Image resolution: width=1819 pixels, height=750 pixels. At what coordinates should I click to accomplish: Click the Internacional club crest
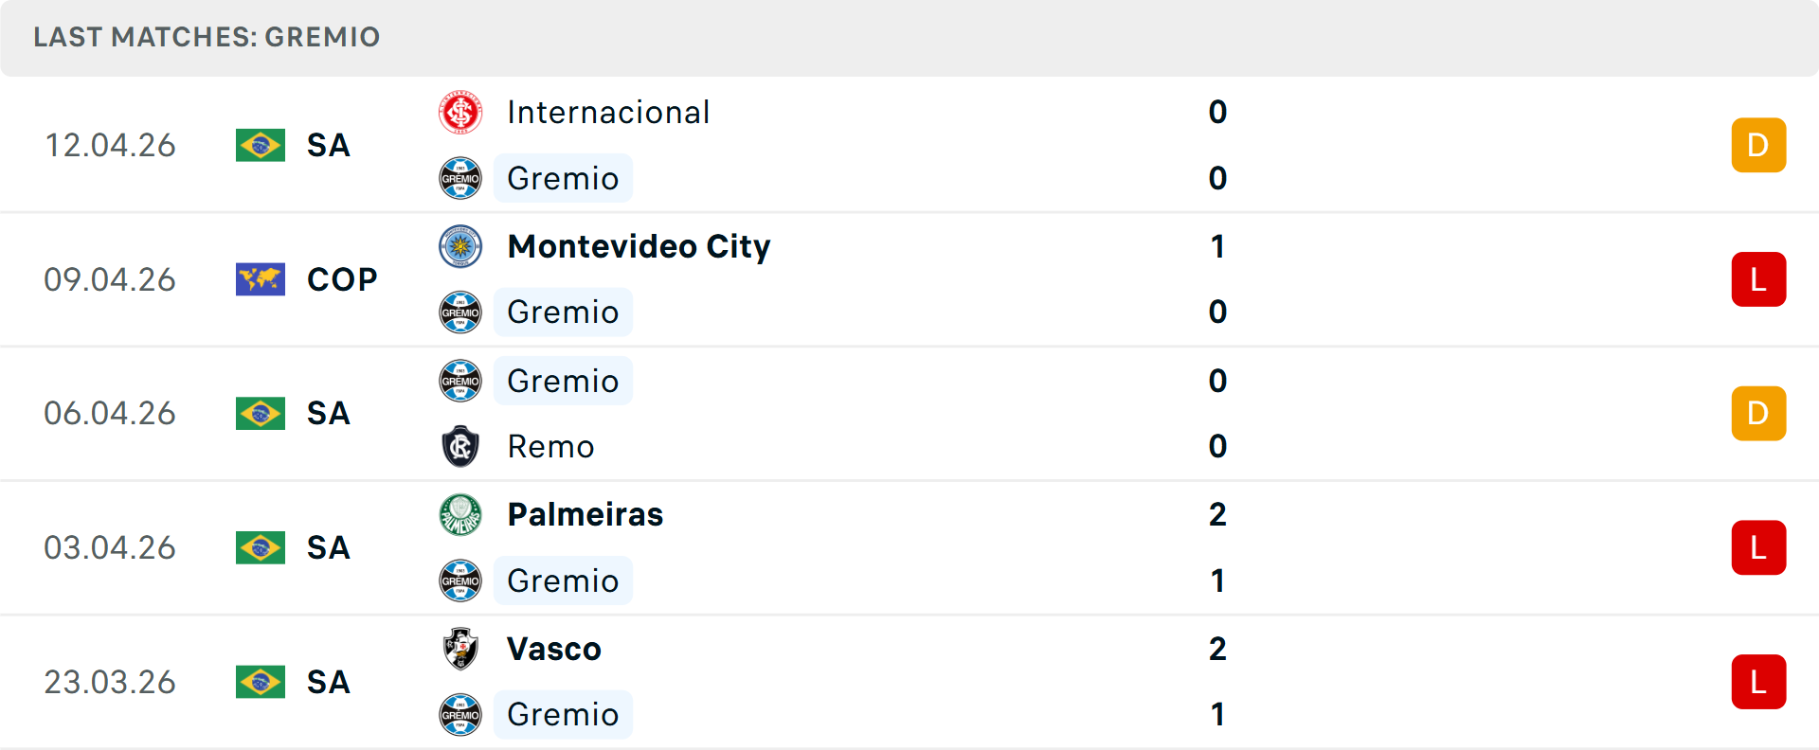460,112
